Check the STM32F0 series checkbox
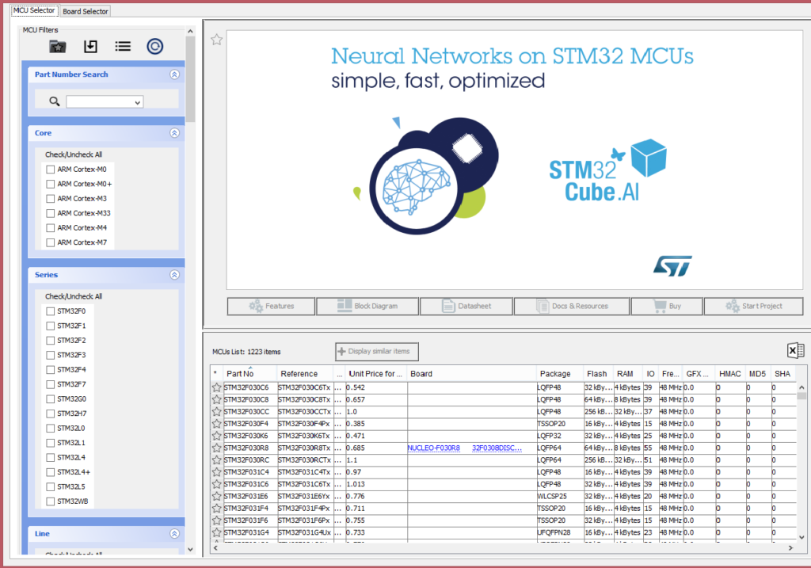The width and height of the screenshot is (811, 568). pos(50,311)
